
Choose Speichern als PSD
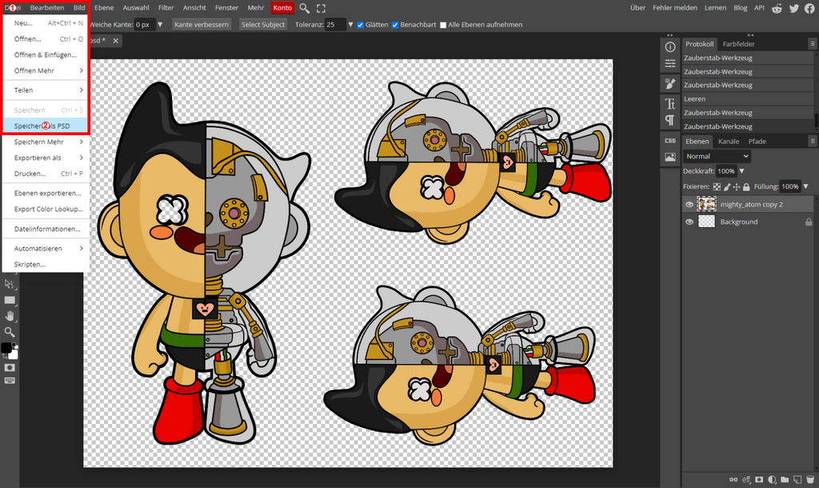point(45,126)
